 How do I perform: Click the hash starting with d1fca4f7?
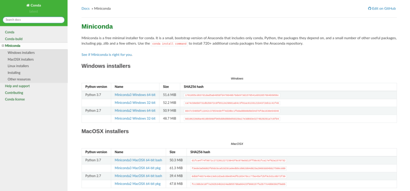(x=239, y=161)
